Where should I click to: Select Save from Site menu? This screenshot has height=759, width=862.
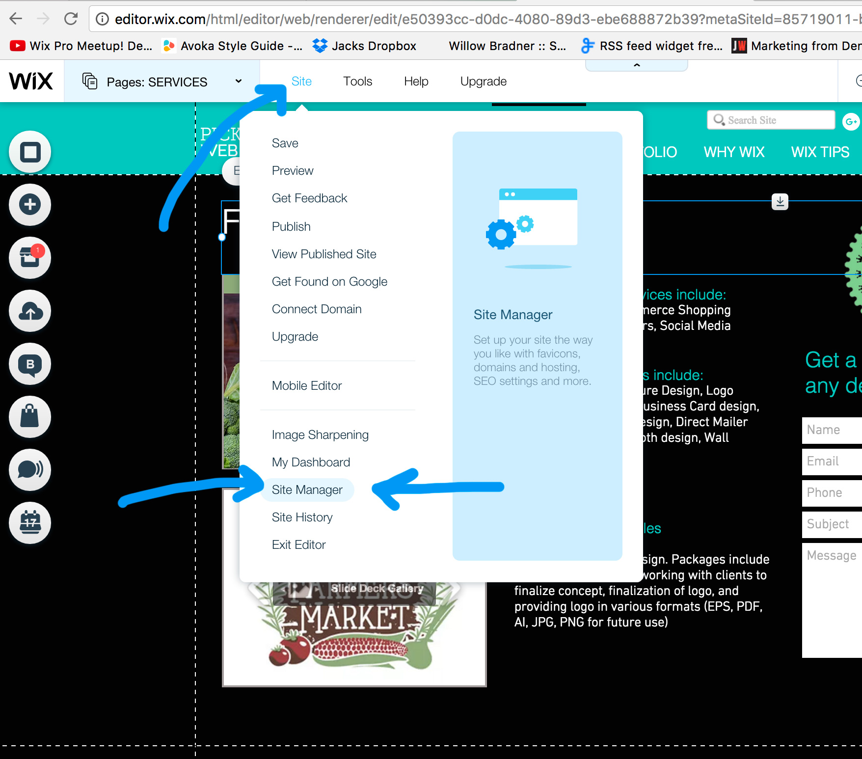pyautogui.click(x=285, y=143)
